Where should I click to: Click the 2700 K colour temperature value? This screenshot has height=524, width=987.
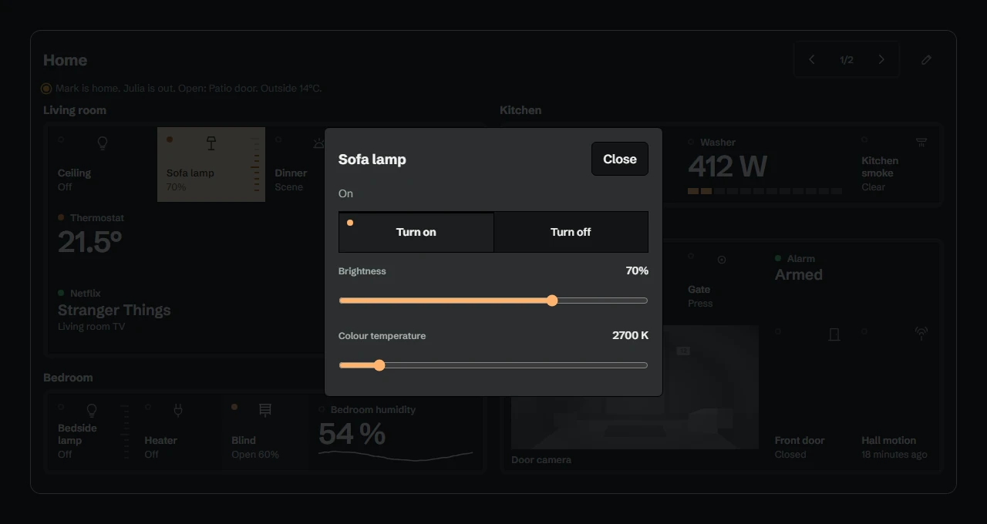pyautogui.click(x=630, y=336)
